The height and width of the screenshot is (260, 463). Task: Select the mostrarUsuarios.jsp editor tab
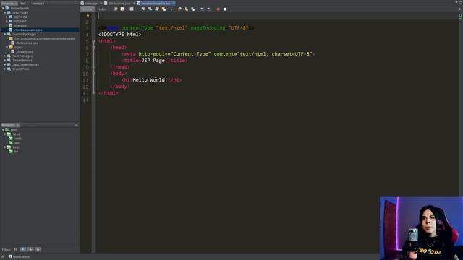(x=156, y=3)
